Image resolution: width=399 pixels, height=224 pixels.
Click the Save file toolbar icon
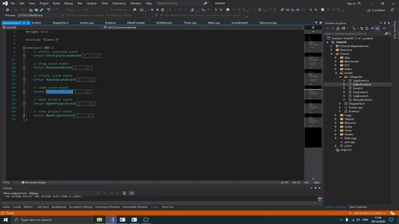coord(36,10)
